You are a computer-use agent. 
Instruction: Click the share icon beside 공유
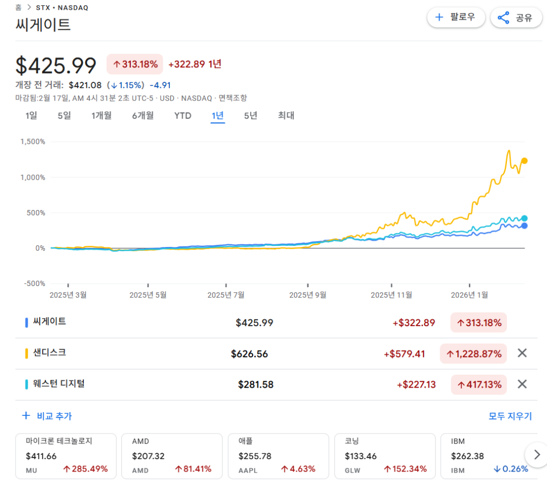pyautogui.click(x=503, y=18)
